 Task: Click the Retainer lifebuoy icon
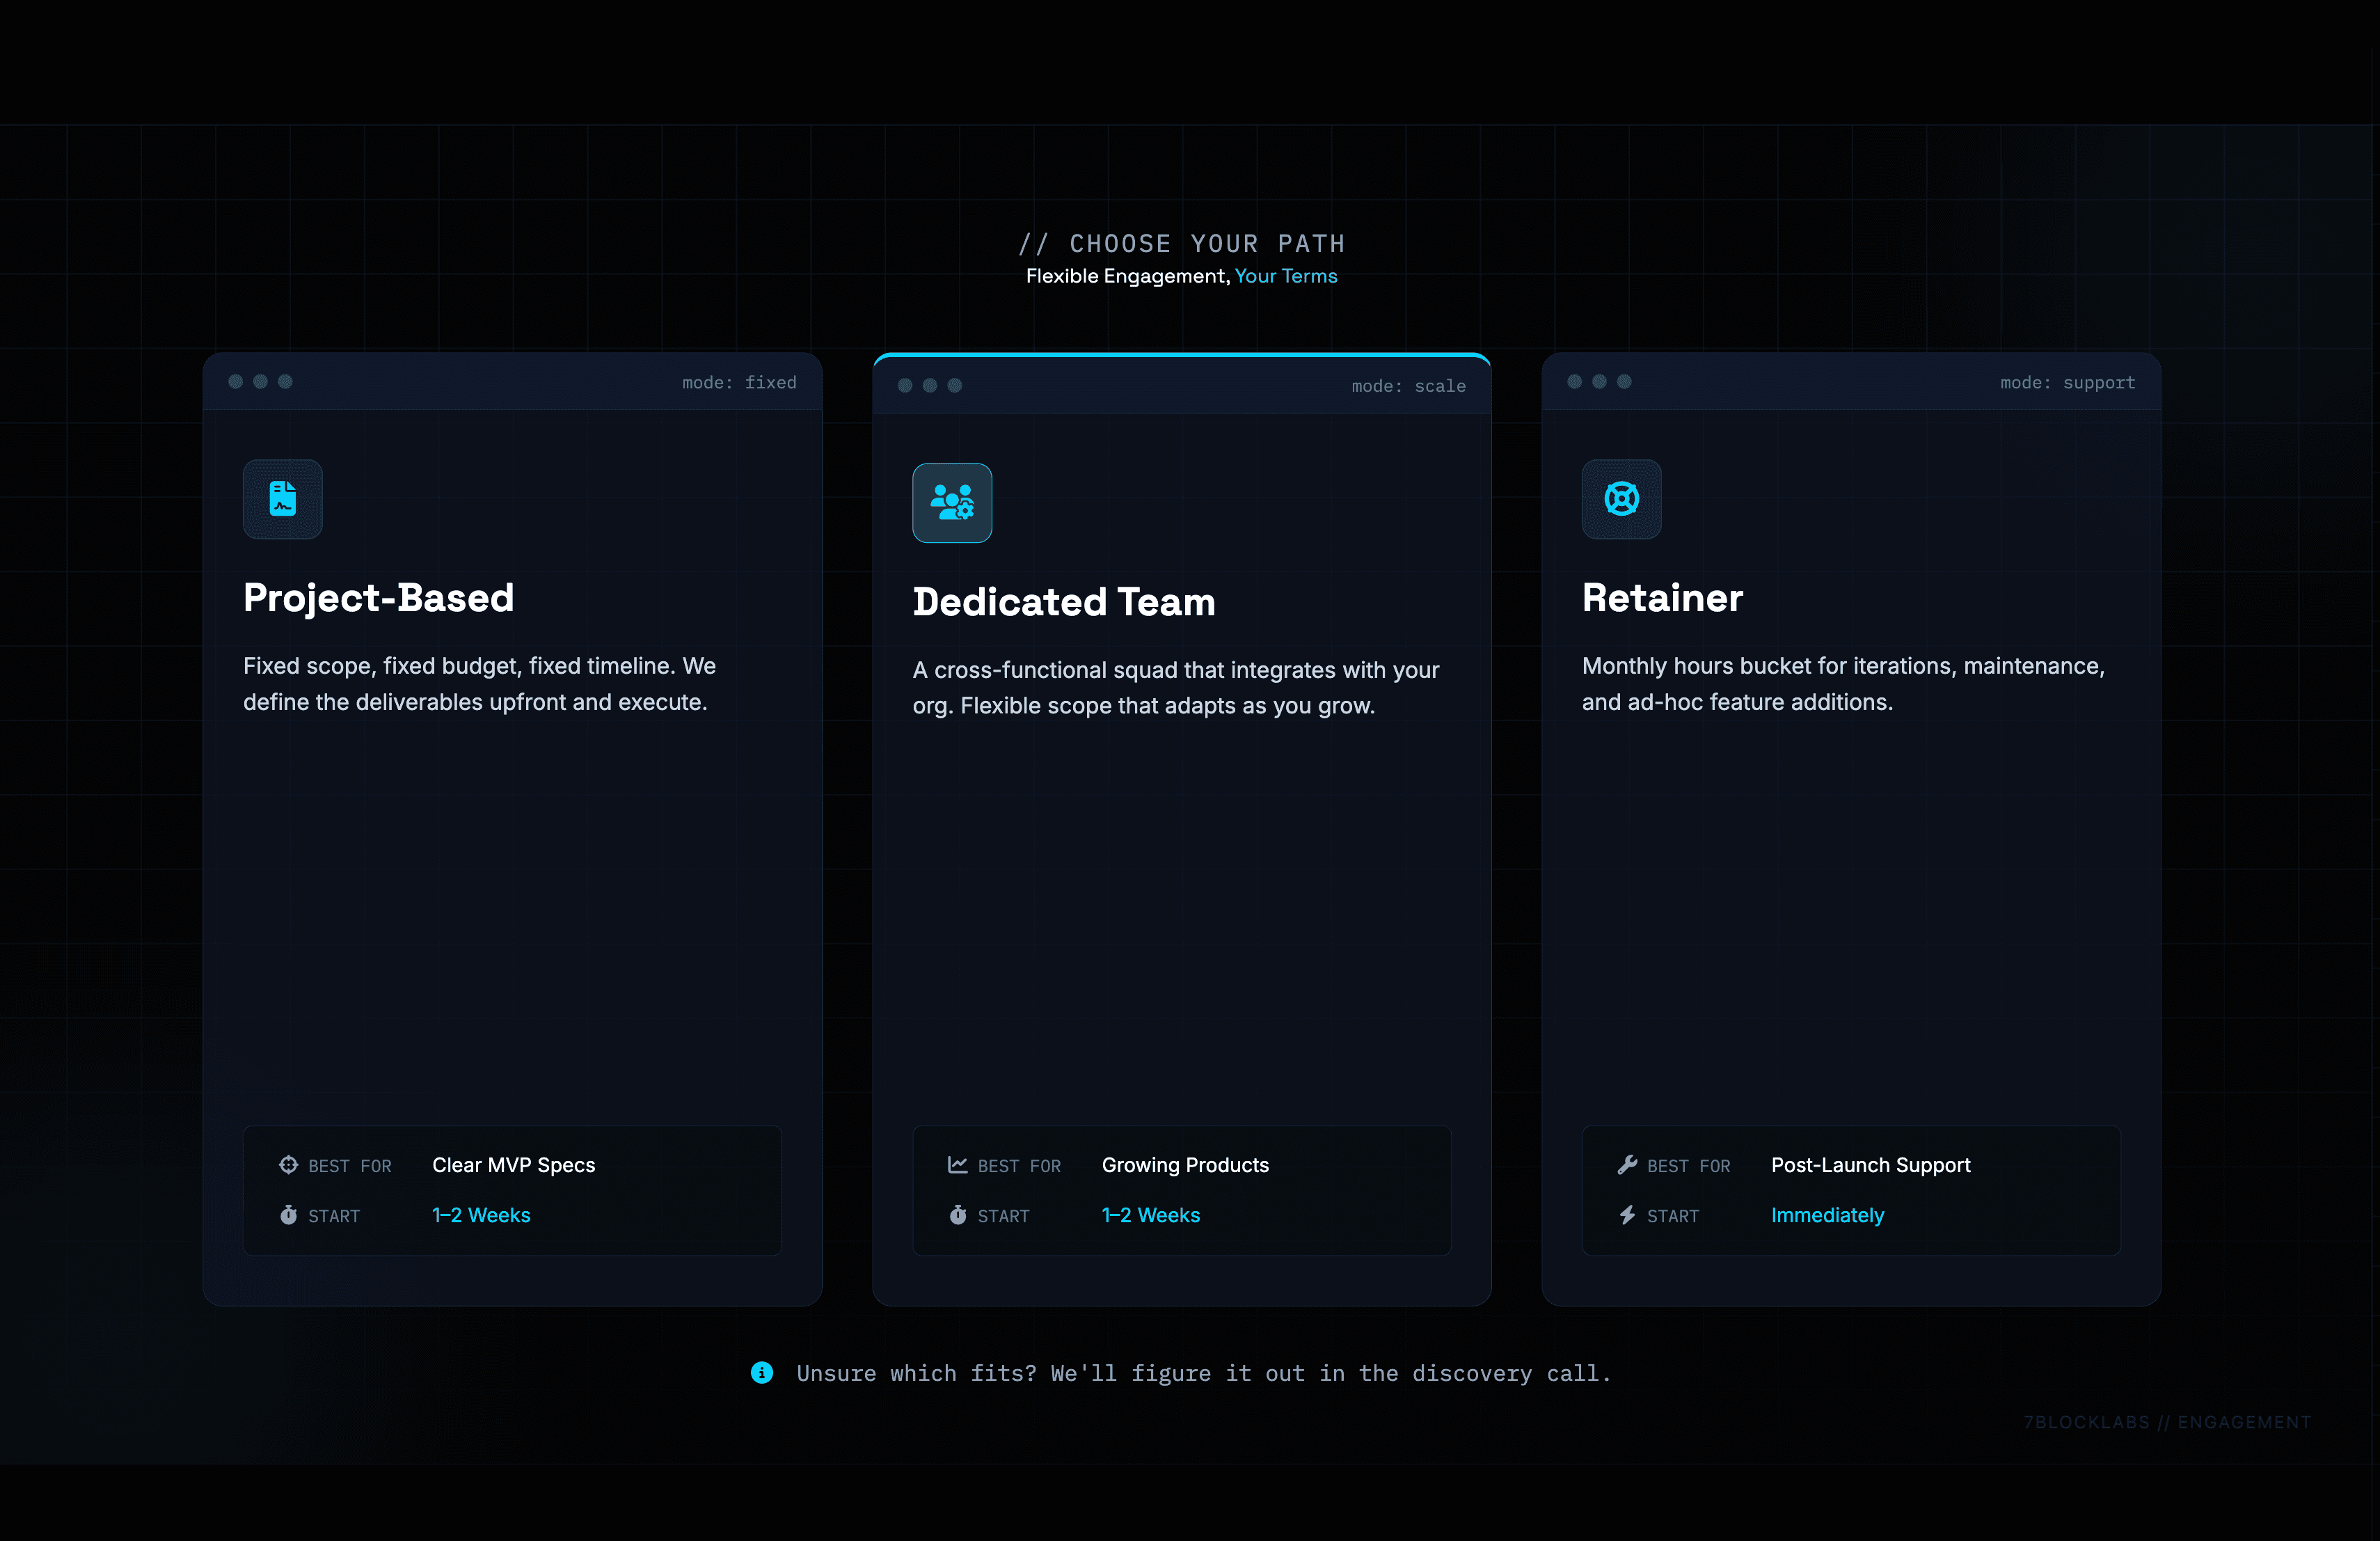click(x=1621, y=499)
